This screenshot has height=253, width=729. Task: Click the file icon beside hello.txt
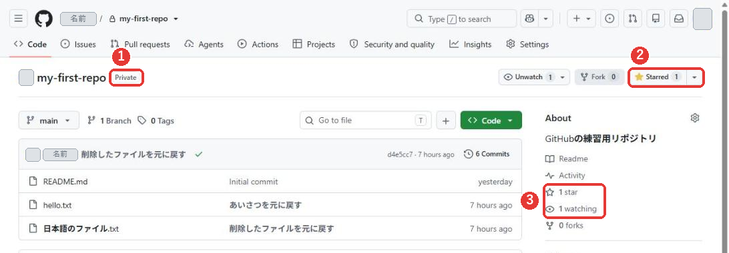pos(33,205)
